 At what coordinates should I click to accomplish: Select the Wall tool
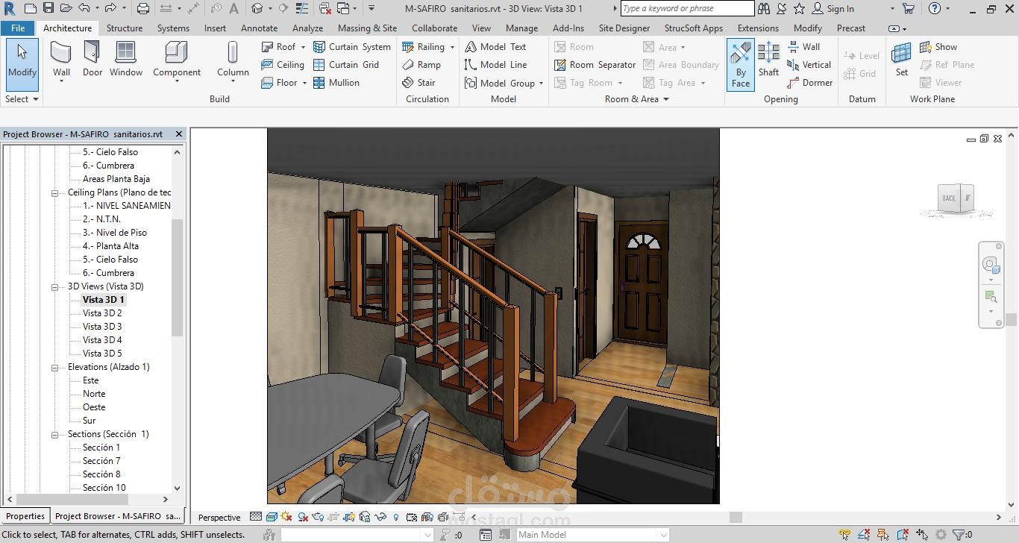(x=61, y=59)
